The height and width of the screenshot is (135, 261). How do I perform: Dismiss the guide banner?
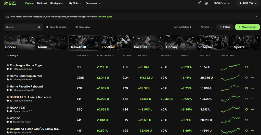click(x=256, y=17)
